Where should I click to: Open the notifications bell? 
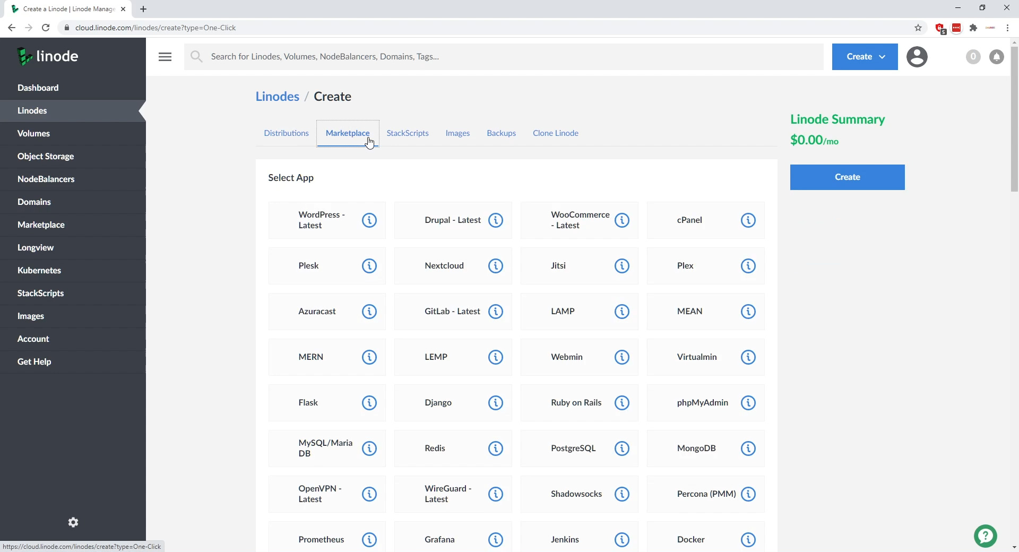click(997, 57)
